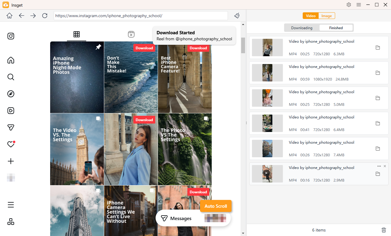Check the box on the skyscraper photo post
The height and width of the screenshot is (236, 391).
tap(98, 190)
